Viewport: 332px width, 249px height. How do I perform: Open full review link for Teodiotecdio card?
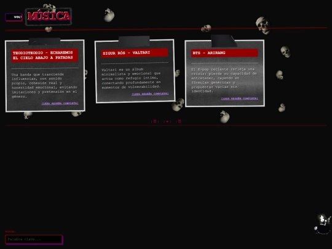[60, 103]
